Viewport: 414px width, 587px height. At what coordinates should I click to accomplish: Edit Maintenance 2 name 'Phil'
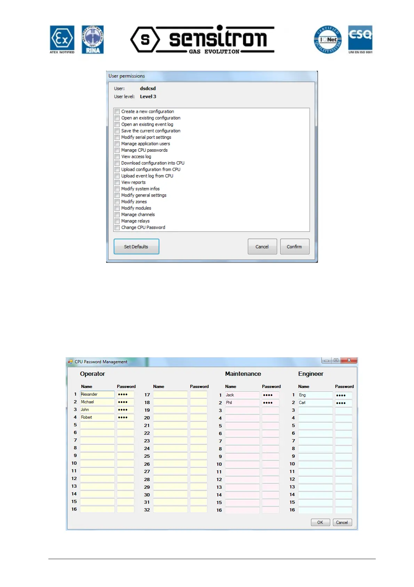[x=242, y=403]
